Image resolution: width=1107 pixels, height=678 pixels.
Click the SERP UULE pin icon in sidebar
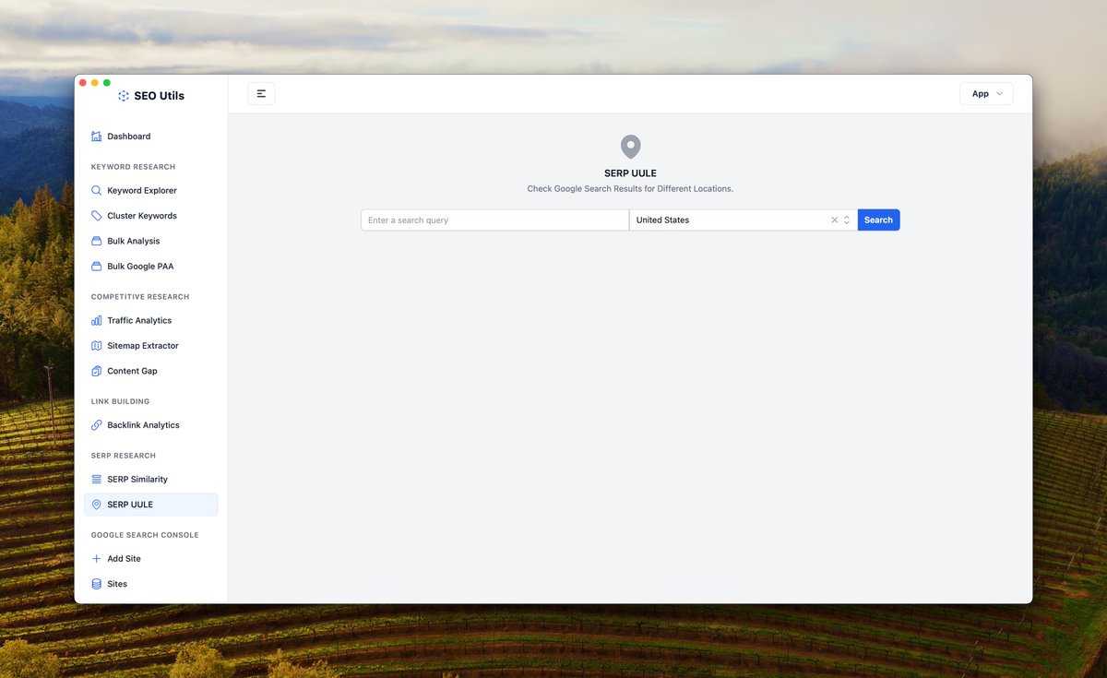click(97, 505)
